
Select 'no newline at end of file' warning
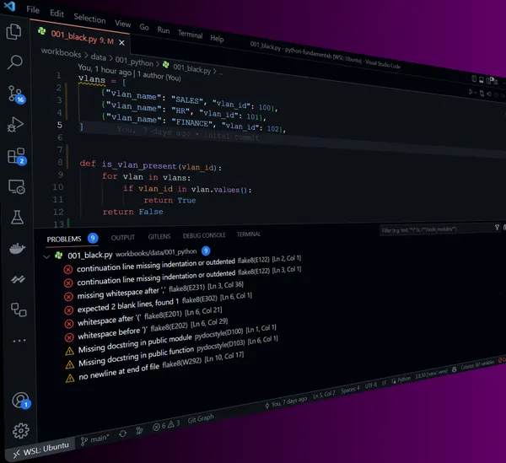(155, 368)
